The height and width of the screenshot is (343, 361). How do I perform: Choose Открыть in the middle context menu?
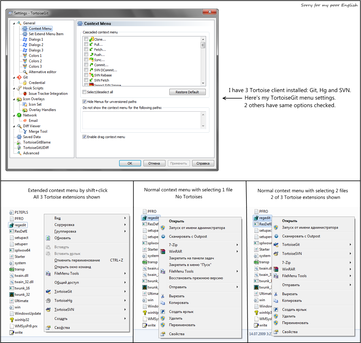click(x=200, y=221)
